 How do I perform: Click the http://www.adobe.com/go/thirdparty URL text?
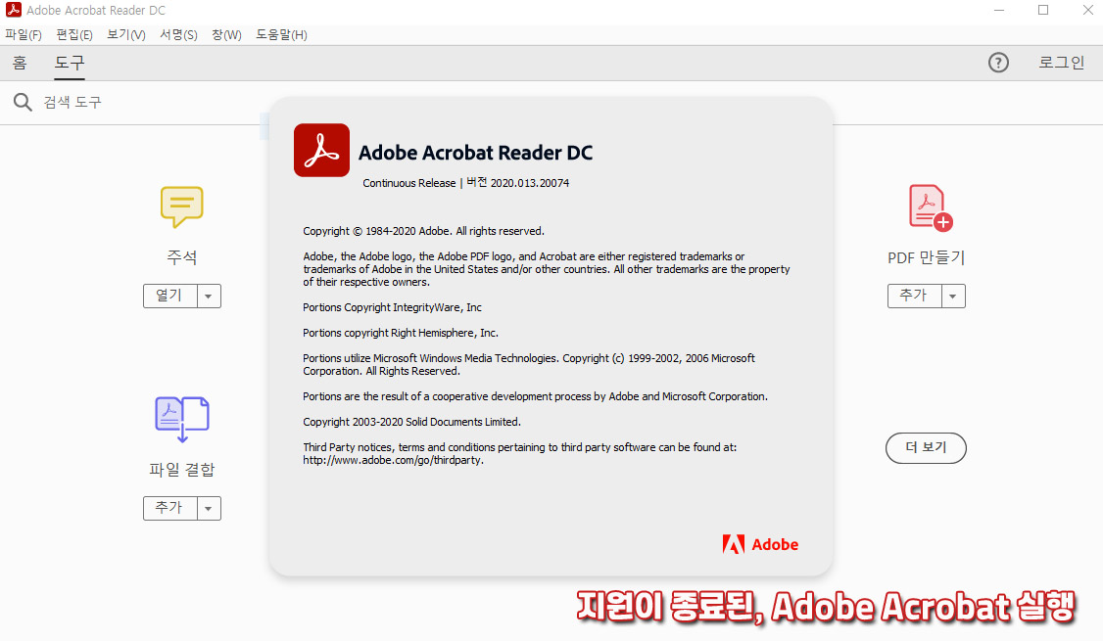393,460
